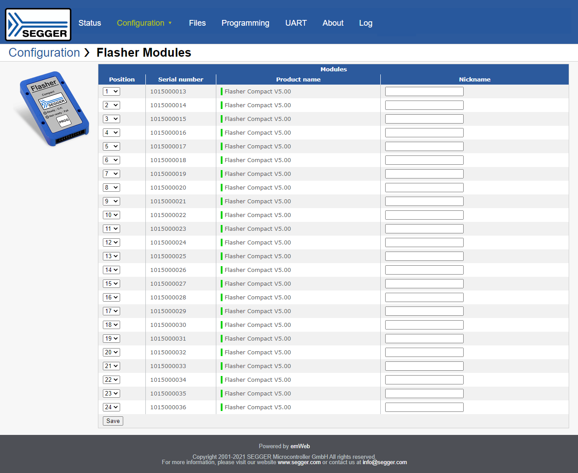The height and width of the screenshot is (473, 578).
Task: Open the Log page
Action: click(x=365, y=23)
